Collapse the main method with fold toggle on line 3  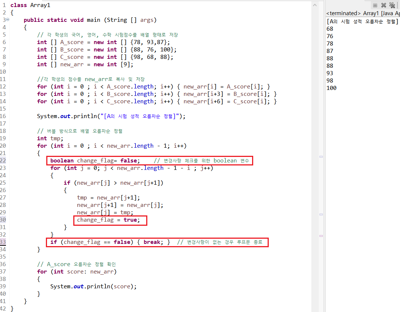point(8,20)
